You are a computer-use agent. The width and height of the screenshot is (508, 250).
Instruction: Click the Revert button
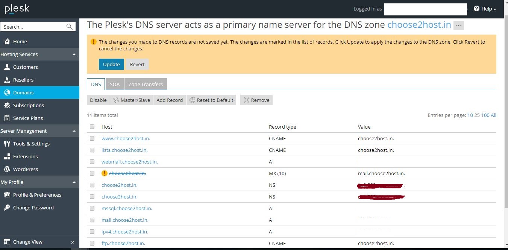point(137,64)
